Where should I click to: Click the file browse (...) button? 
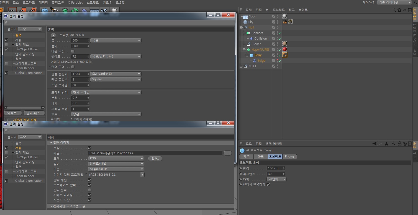pos(227,153)
